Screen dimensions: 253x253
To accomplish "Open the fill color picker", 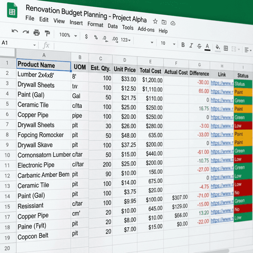I will pos(218,47).
